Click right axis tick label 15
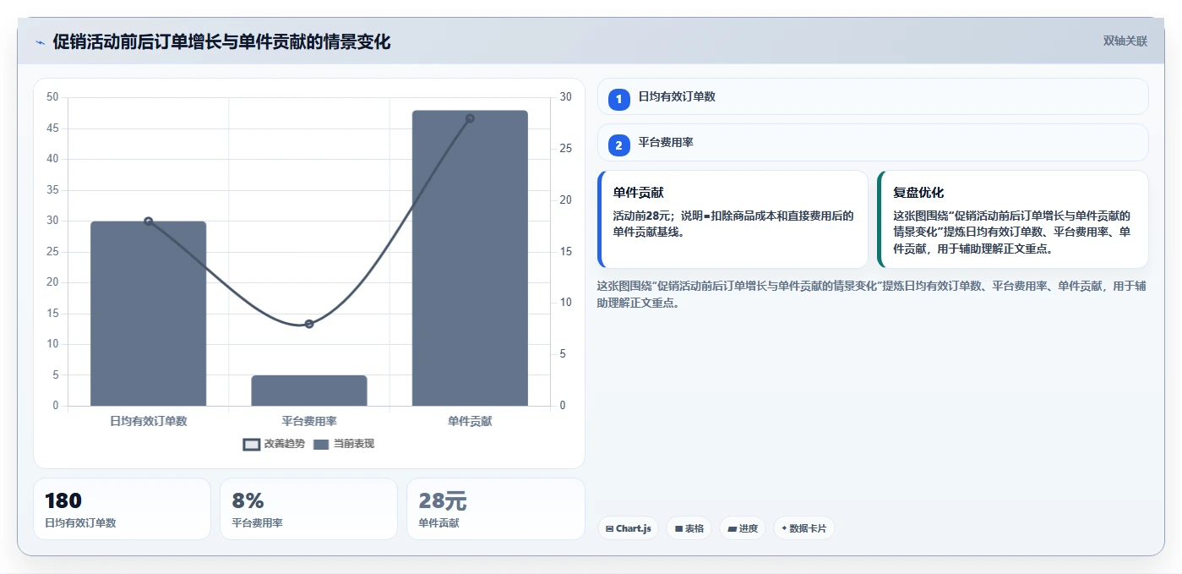This screenshot has height=574, width=1182. [565, 252]
